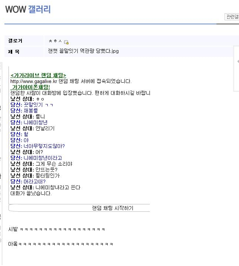Start chat via 랜덤 채팅 시작하기 button
The height and width of the screenshot is (266, 239).
[113, 208]
